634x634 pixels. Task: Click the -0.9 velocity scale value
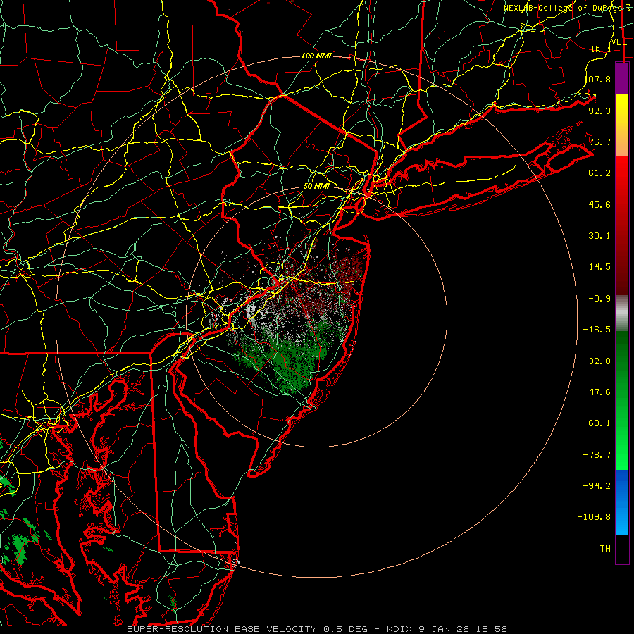[599, 299]
